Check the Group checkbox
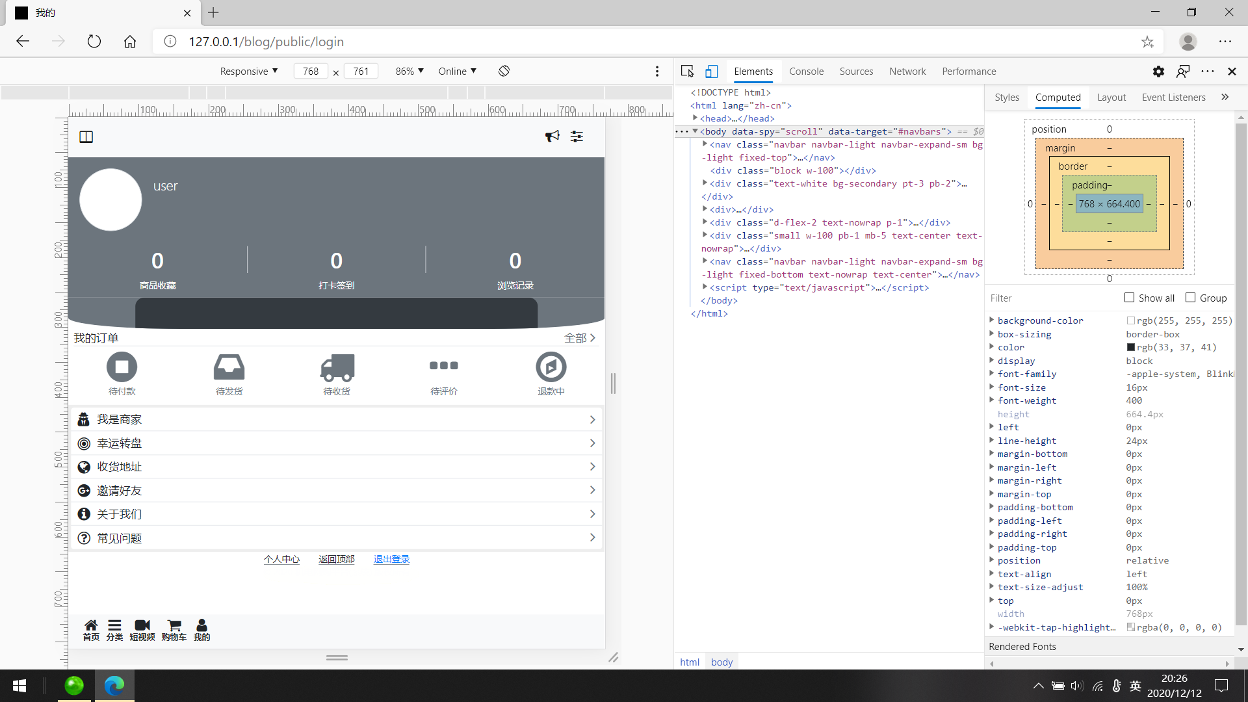Image resolution: width=1248 pixels, height=702 pixels. (x=1191, y=298)
